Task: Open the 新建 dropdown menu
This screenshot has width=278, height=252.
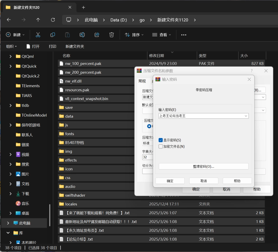Action: [15, 35]
